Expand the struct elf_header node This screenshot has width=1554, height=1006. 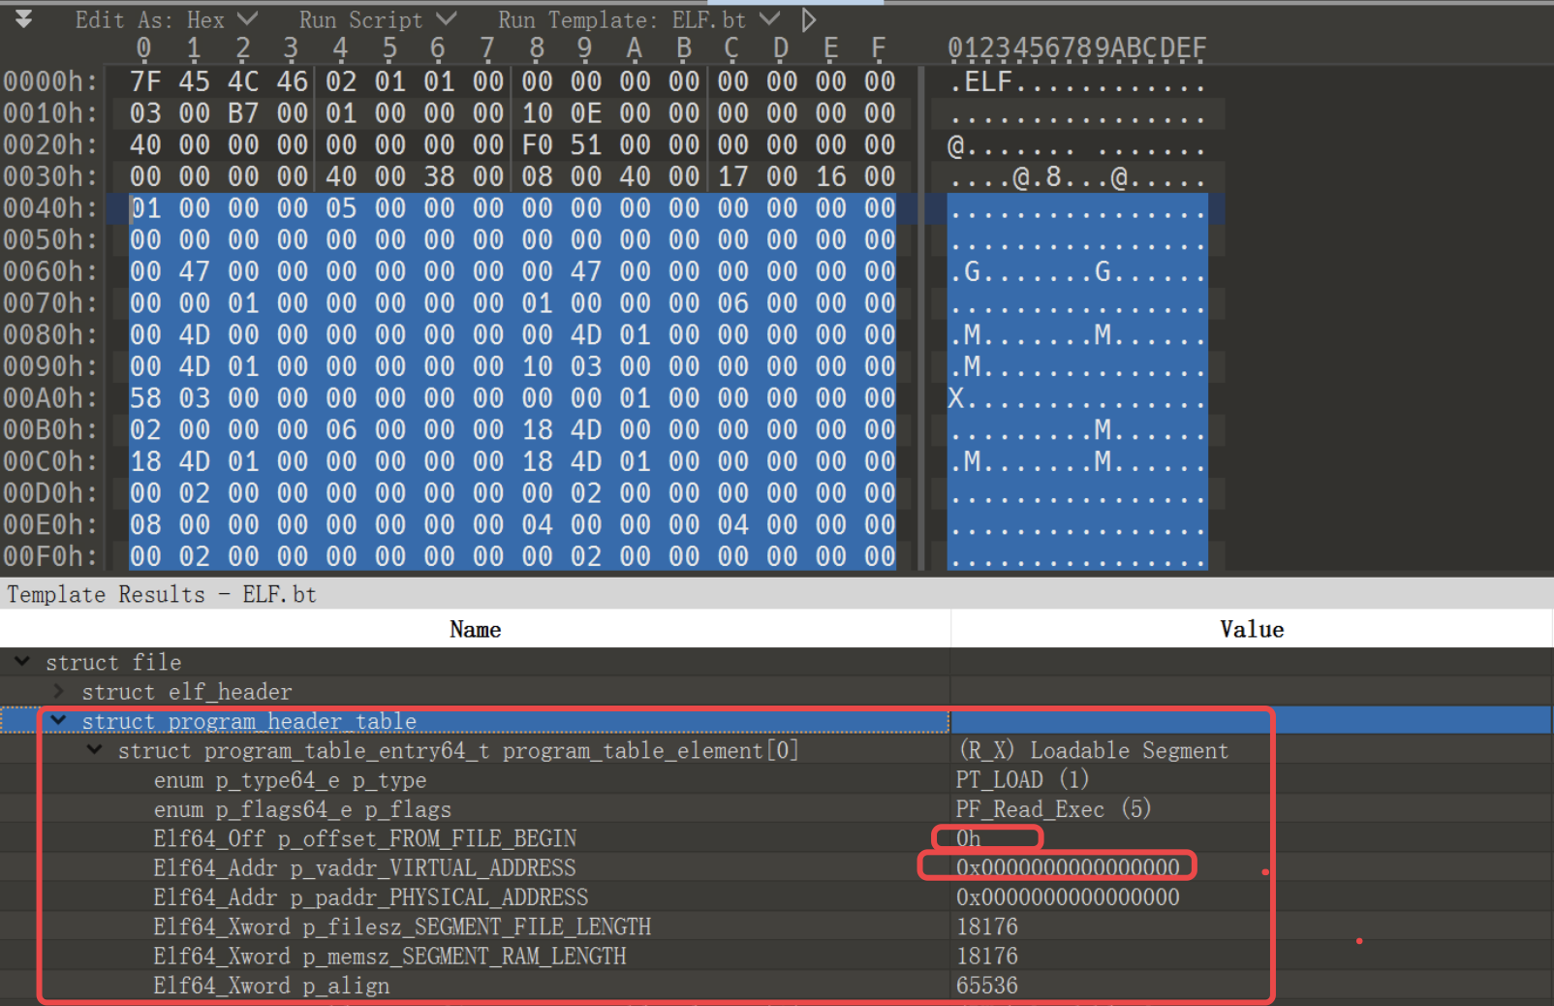point(59,691)
